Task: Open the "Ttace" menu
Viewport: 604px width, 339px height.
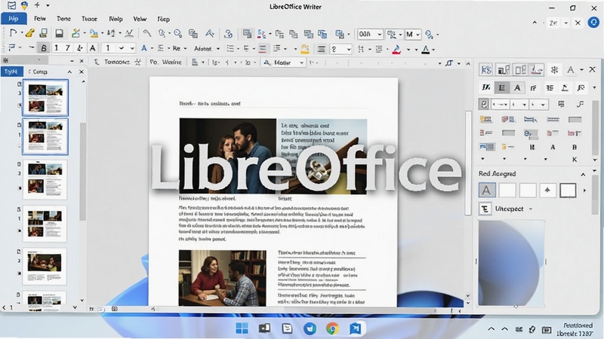Action: [x=89, y=18]
